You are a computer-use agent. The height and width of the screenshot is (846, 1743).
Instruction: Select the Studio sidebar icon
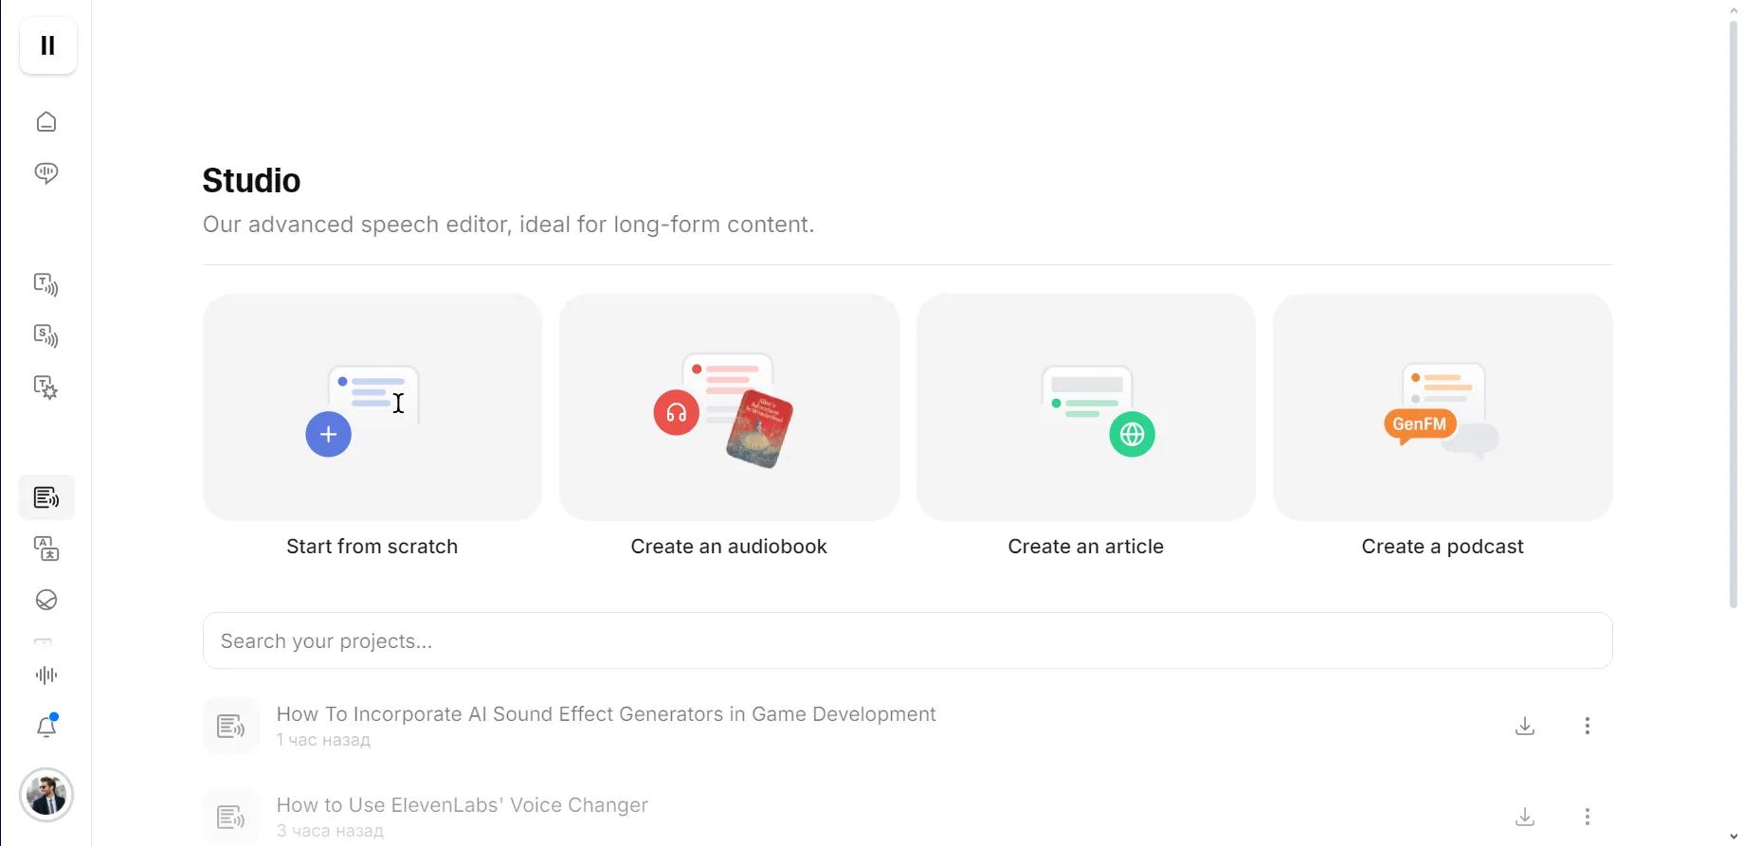click(46, 497)
